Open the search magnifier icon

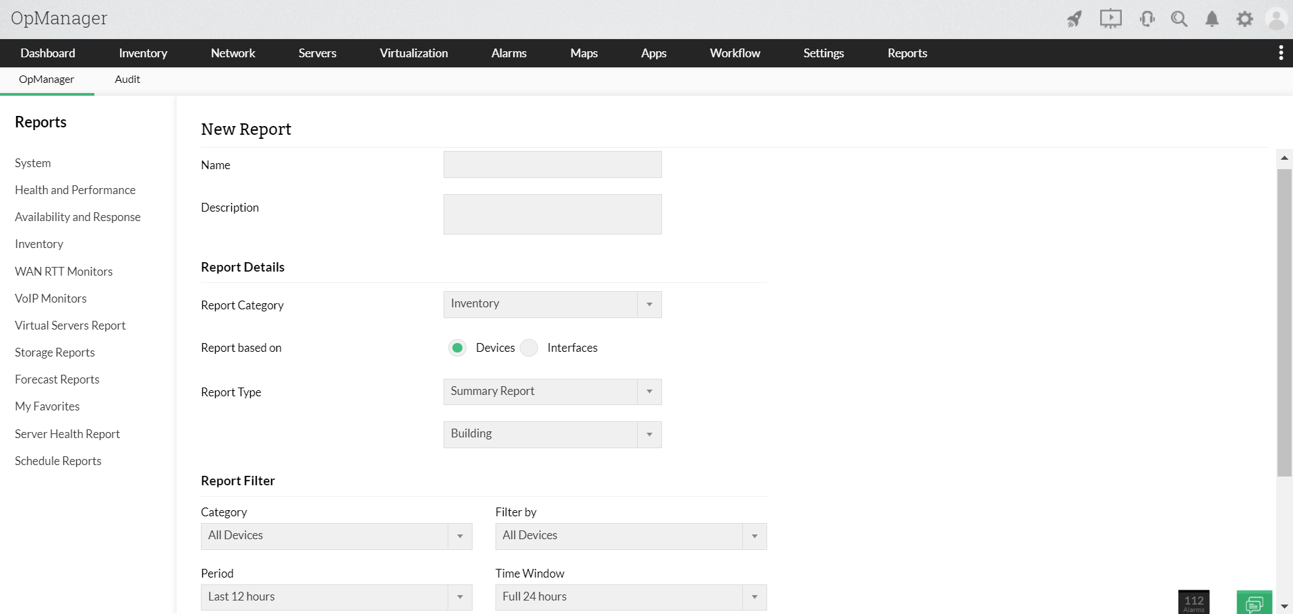tap(1179, 19)
